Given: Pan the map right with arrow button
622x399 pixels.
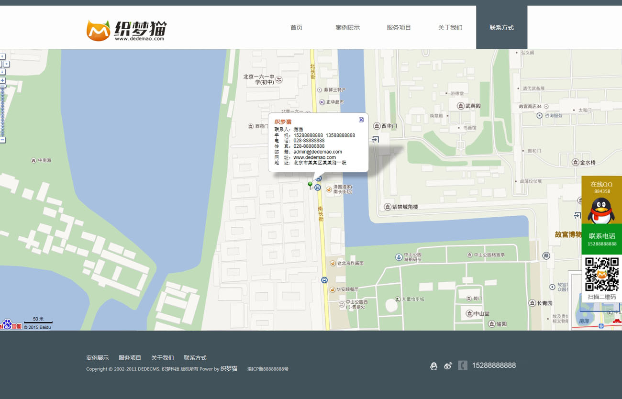Looking at the screenshot, I should (7, 64).
